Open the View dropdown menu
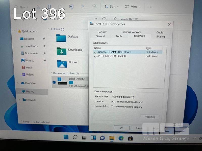This screenshot has height=151, width=202. pyautogui.click(x=133, y=7)
